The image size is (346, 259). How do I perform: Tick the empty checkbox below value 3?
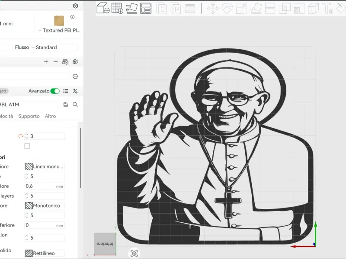point(27,146)
